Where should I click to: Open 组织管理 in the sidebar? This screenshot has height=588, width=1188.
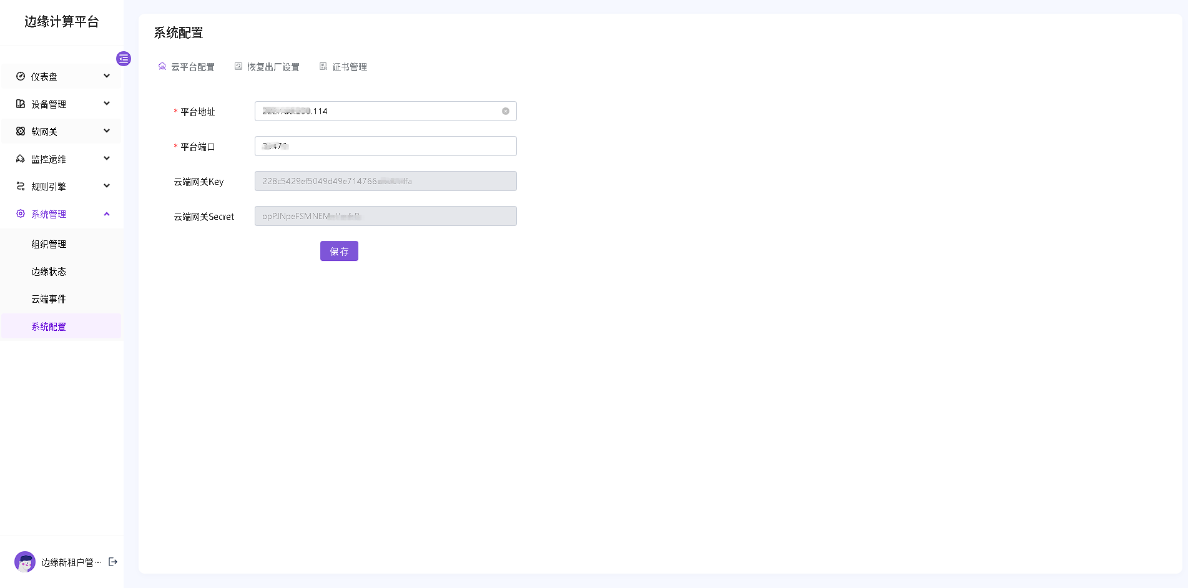(x=49, y=244)
